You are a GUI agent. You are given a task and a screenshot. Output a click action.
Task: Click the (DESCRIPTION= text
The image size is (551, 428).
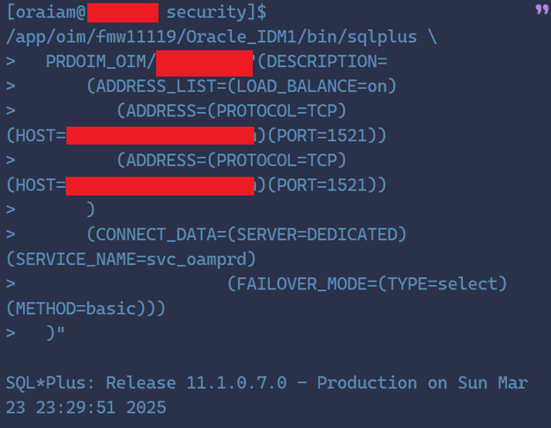pyautogui.click(x=323, y=62)
